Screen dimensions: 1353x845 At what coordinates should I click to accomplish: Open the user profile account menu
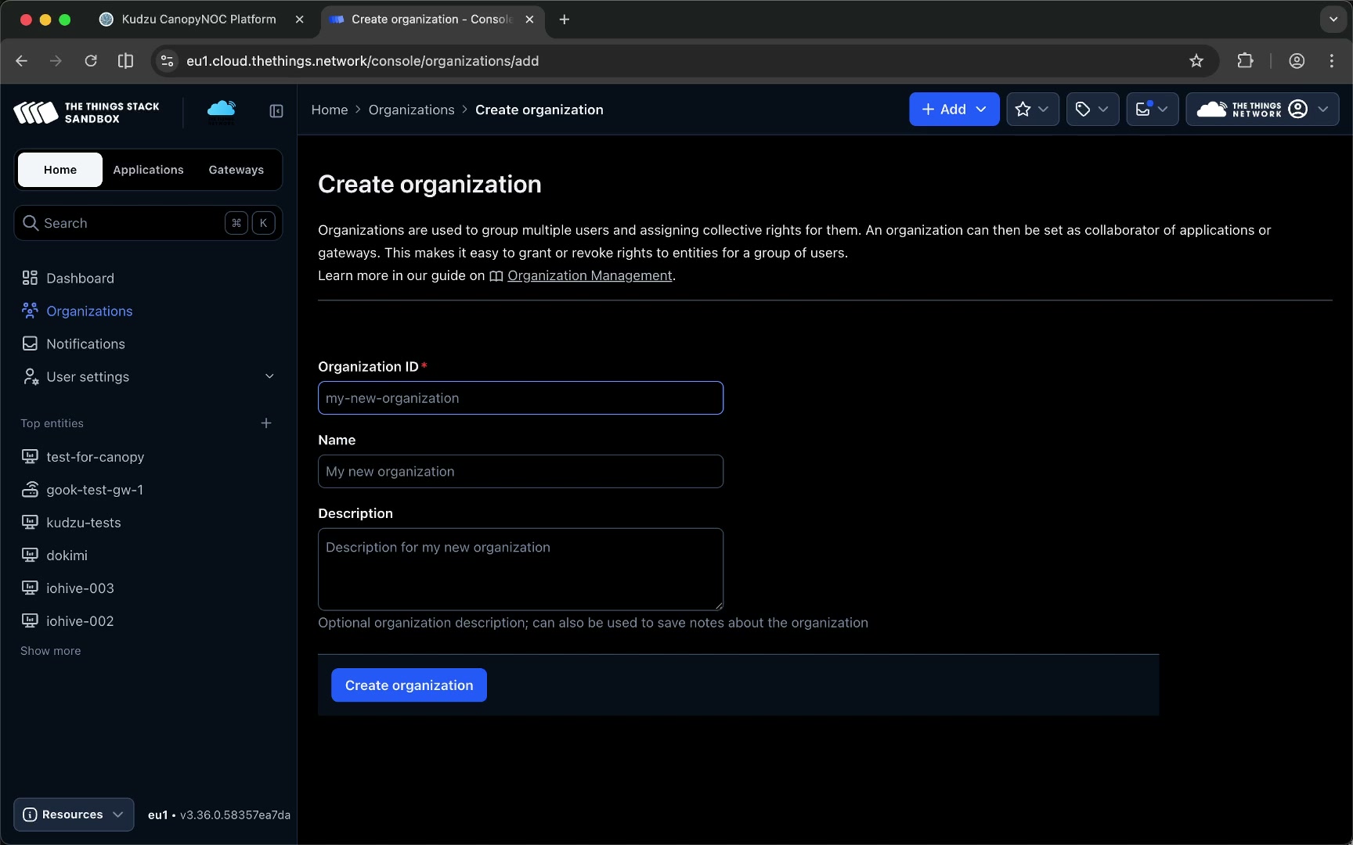click(1262, 110)
